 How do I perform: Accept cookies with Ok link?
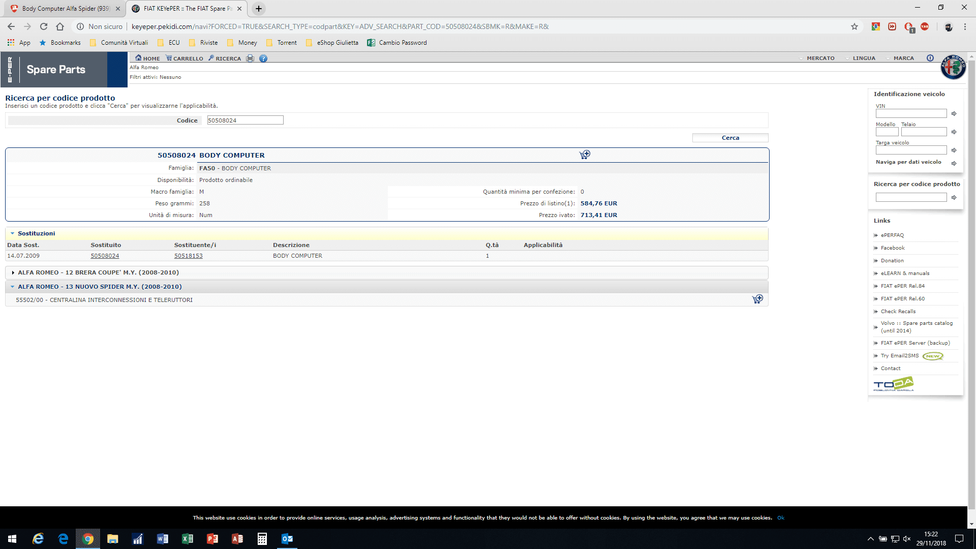point(781,518)
